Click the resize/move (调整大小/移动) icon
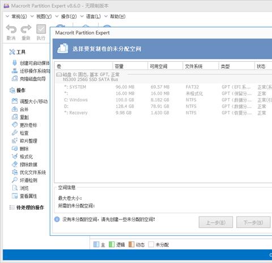 tap(15, 101)
